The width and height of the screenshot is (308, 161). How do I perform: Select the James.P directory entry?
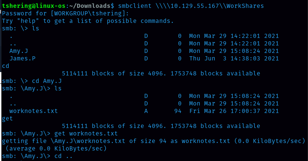click(x=22, y=59)
